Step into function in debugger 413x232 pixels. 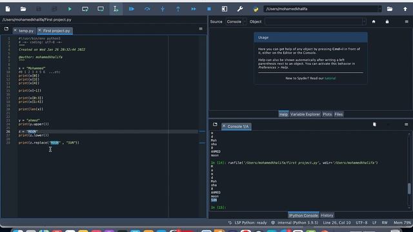coord(163,9)
